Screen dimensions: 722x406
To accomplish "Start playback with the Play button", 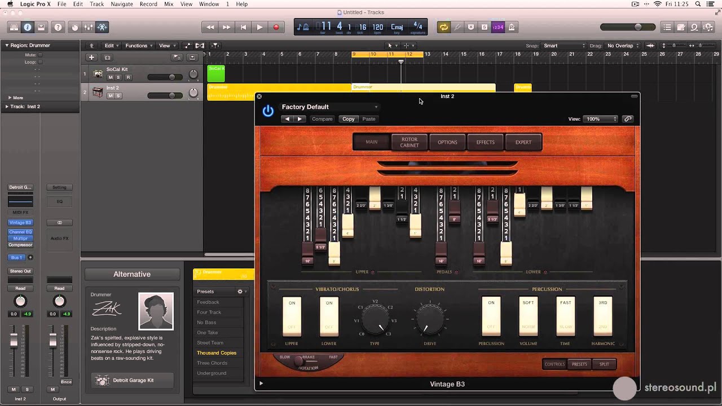I will click(259, 27).
